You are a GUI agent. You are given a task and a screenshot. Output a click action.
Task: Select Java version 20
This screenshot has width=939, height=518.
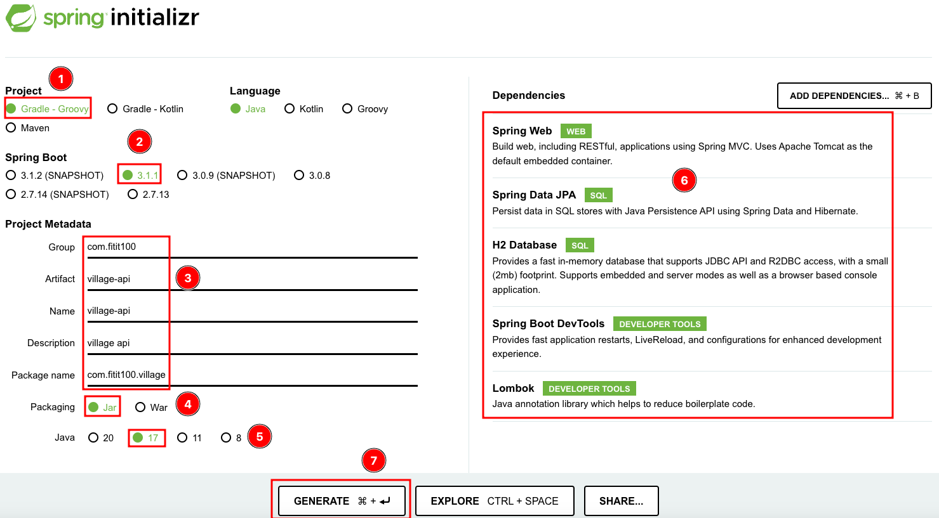click(x=101, y=437)
